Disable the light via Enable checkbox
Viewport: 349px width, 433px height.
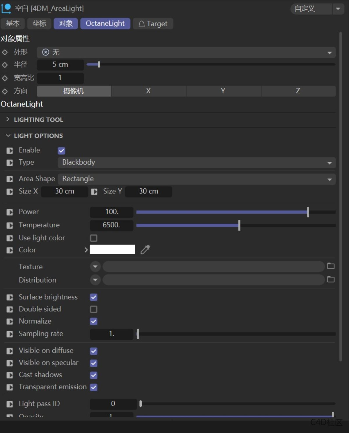coord(61,150)
